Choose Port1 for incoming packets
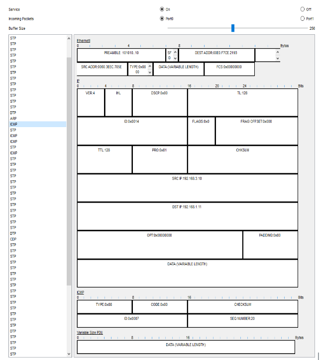 pos(303,18)
